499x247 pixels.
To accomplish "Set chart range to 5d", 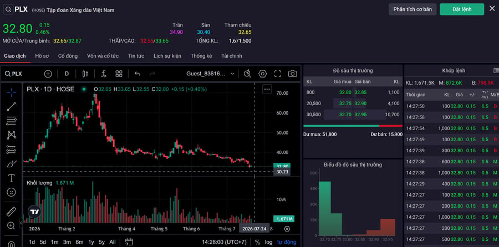I will tap(43, 242).
